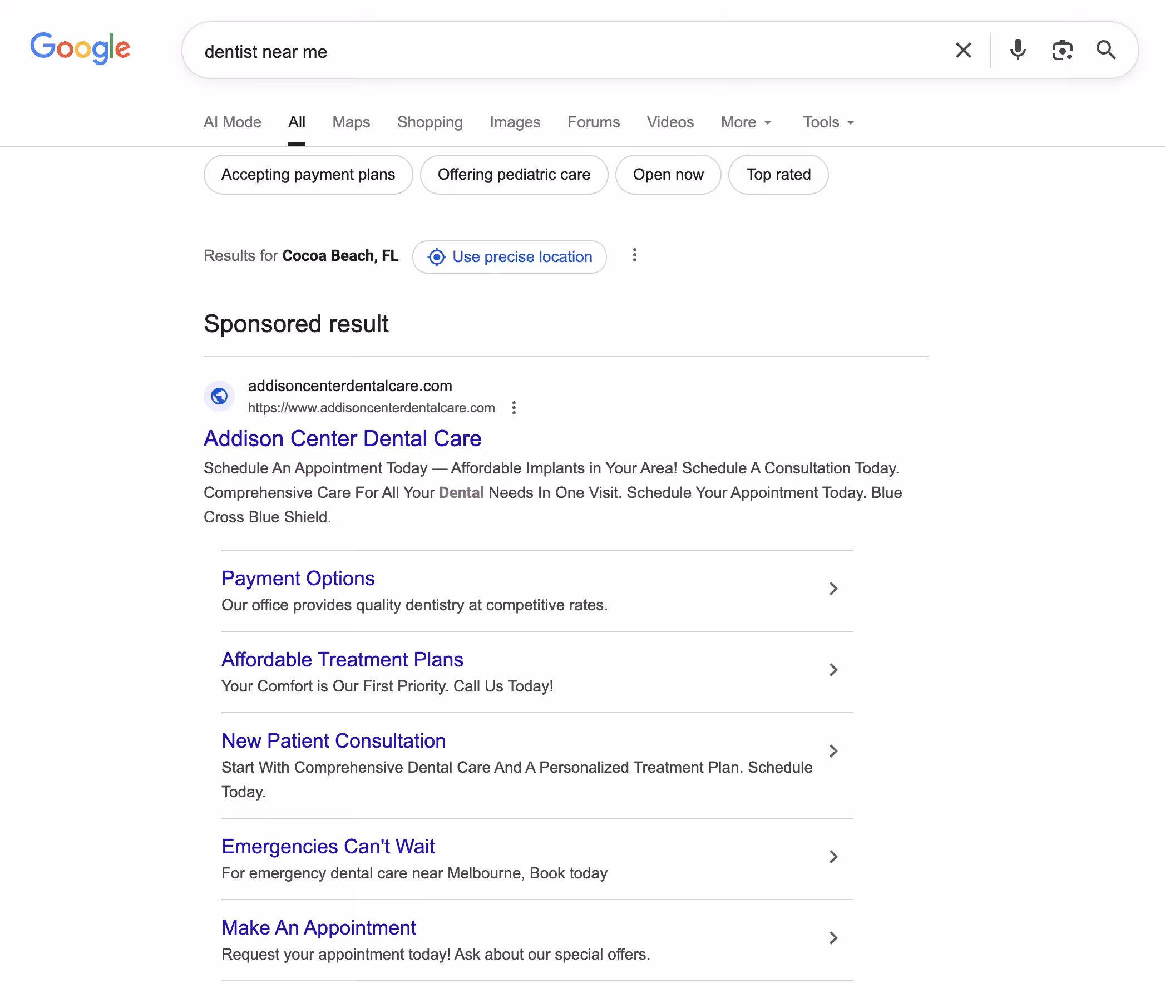This screenshot has height=998, width=1165.
Task: Click the https://www.addisoncenterdentalcare.com URL
Action: point(372,408)
